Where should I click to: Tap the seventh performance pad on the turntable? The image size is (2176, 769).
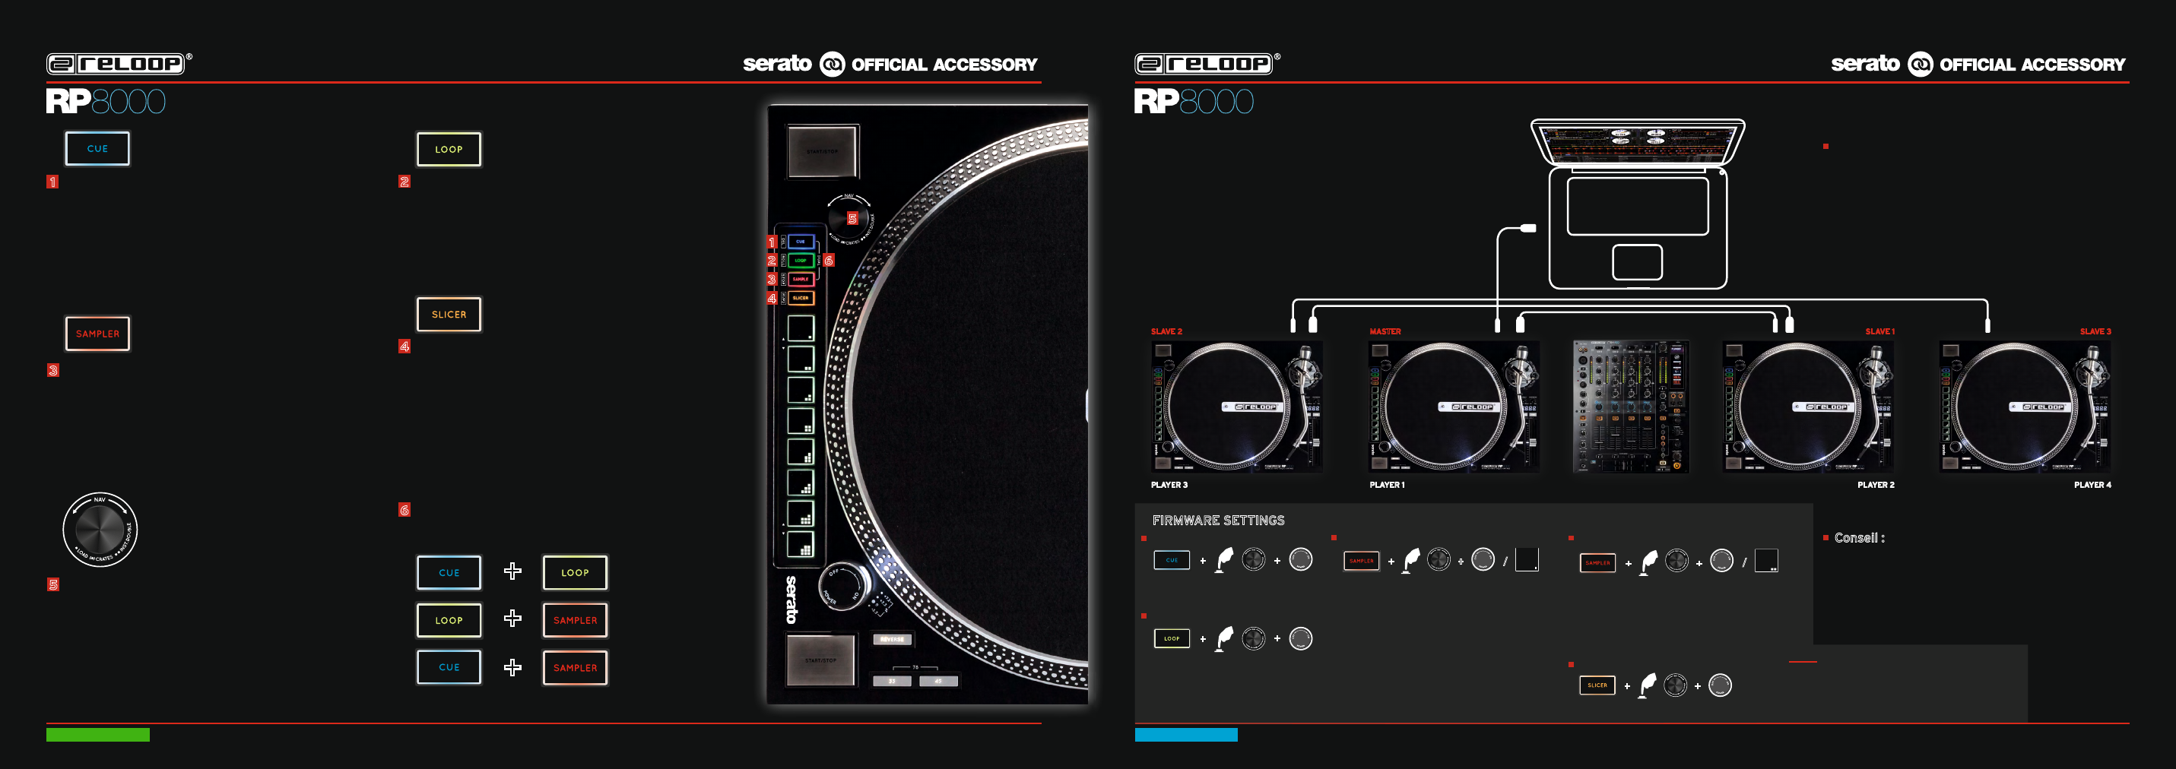800,512
